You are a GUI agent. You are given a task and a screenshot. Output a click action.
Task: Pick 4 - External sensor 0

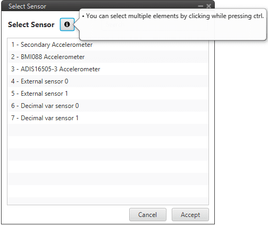coord(108,81)
